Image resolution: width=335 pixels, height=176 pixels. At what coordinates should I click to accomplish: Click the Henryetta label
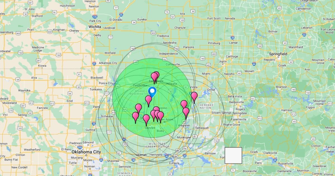click(156, 154)
